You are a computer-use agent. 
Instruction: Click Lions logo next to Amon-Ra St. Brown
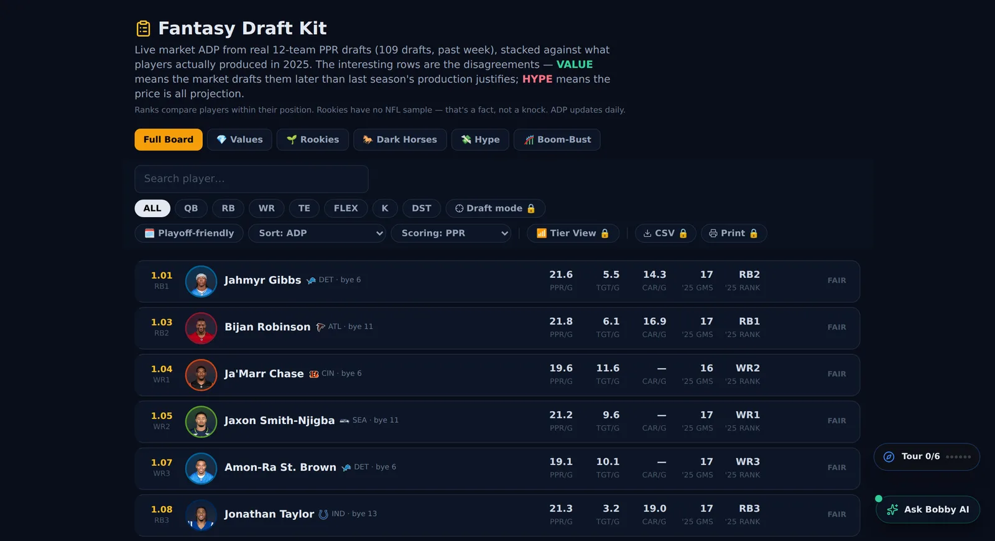tap(346, 467)
